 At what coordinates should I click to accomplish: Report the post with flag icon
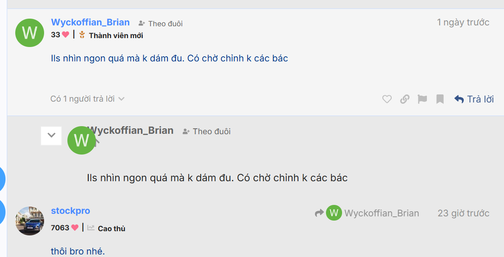(422, 99)
